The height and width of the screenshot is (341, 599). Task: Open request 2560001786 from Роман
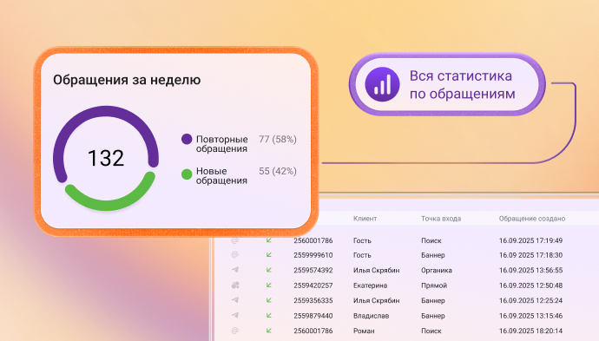click(x=313, y=331)
